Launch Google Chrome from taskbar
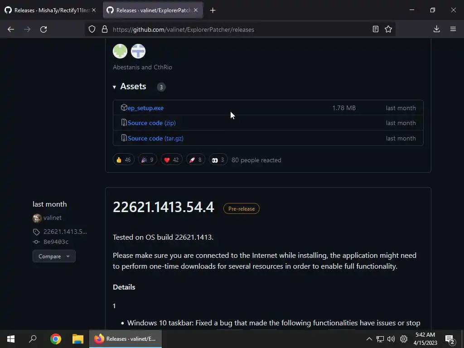Image resolution: width=464 pixels, height=348 pixels. tap(56, 339)
